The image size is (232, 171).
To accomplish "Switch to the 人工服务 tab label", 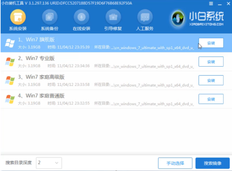I will point(145,28).
